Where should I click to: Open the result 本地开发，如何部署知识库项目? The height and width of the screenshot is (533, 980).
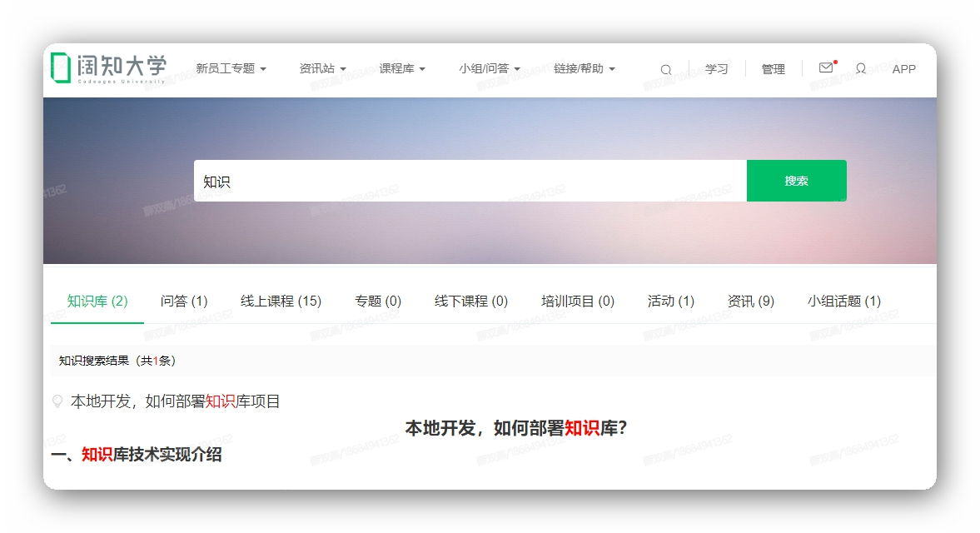click(x=175, y=401)
